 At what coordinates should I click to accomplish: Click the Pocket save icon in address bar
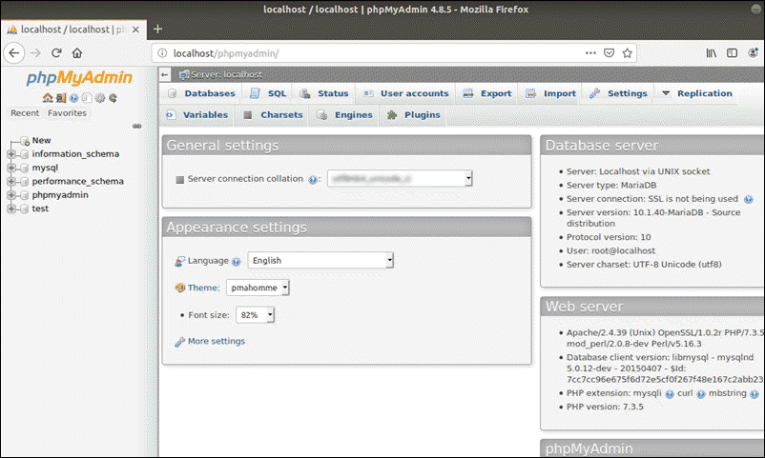tap(609, 53)
